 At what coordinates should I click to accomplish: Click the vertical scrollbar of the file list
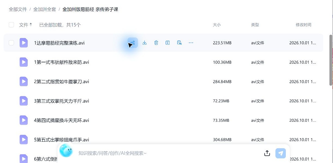coord(331,60)
